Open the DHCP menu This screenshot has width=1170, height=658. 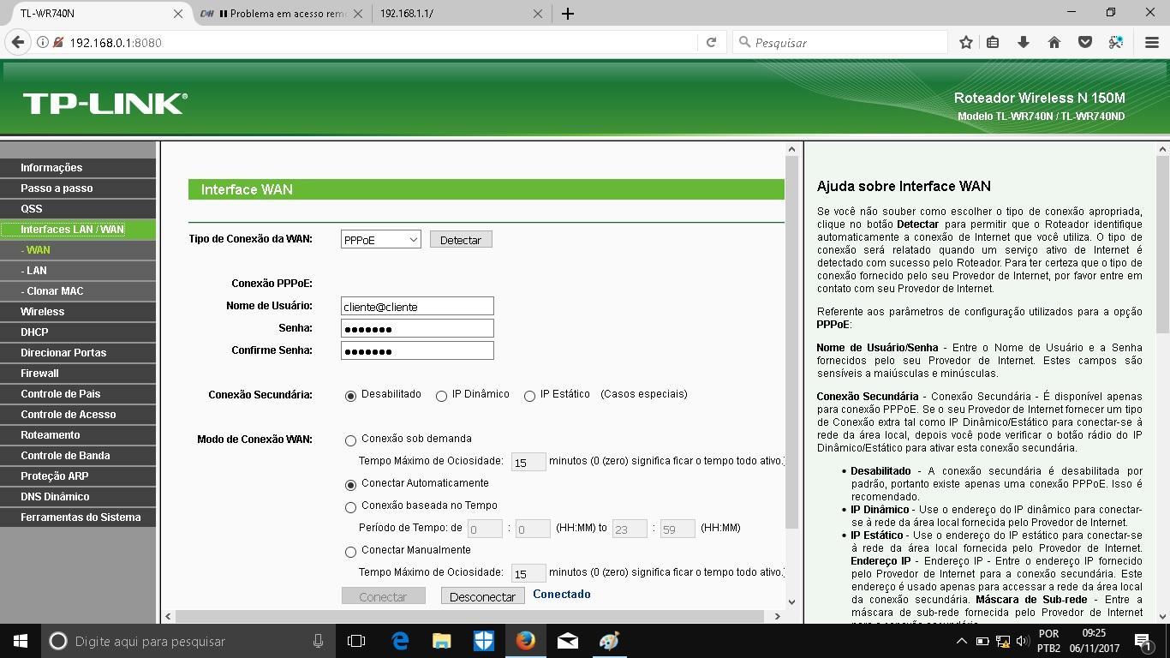click(x=78, y=332)
